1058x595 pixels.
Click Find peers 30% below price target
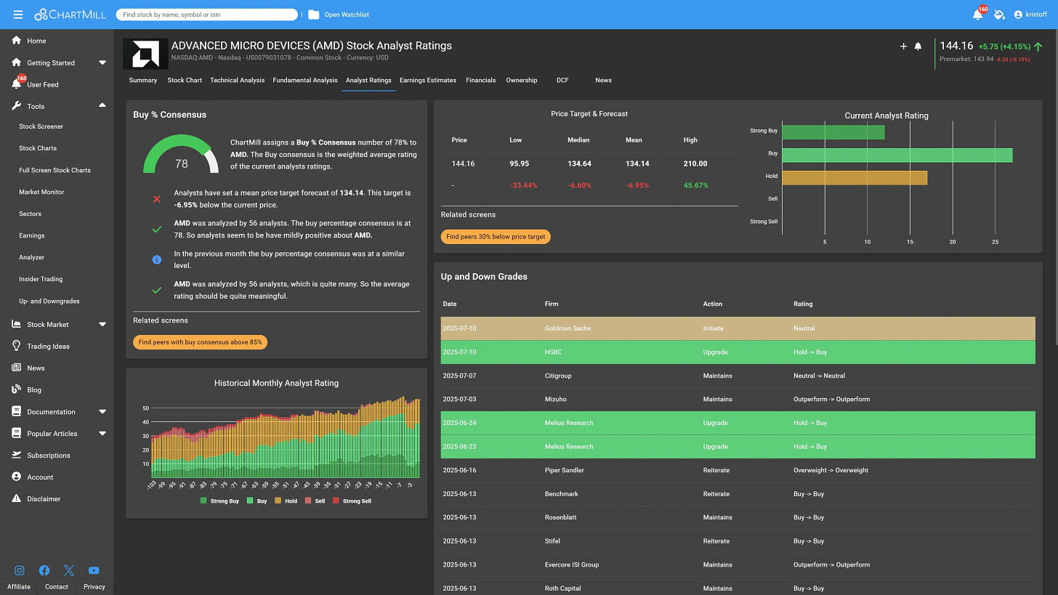click(496, 237)
